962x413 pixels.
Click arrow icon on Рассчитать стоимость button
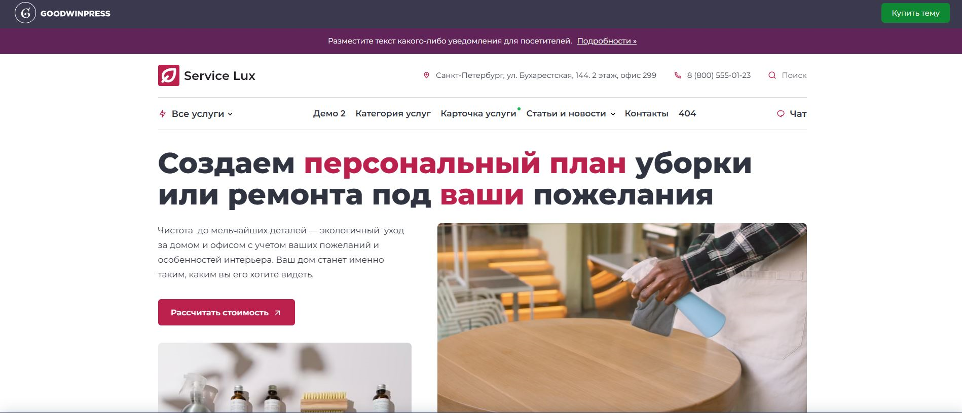pyautogui.click(x=277, y=313)
